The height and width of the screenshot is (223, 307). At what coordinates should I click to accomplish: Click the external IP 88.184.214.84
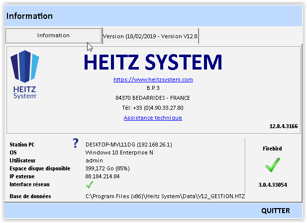102,176
